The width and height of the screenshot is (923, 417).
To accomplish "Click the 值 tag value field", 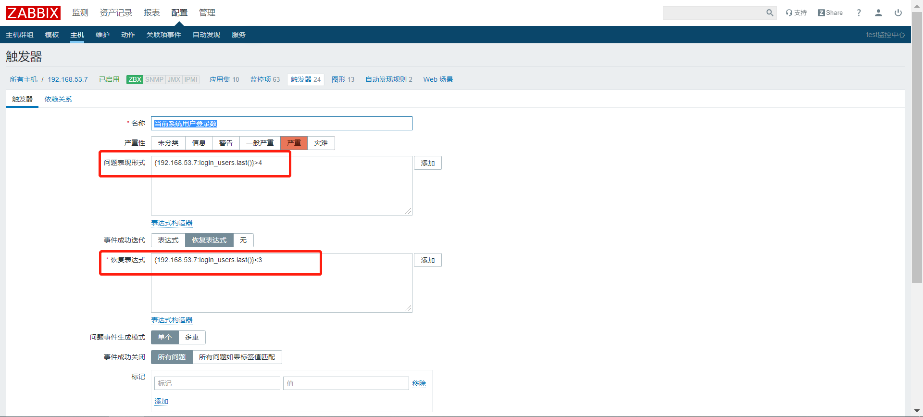I will click(x=346, y=383).
